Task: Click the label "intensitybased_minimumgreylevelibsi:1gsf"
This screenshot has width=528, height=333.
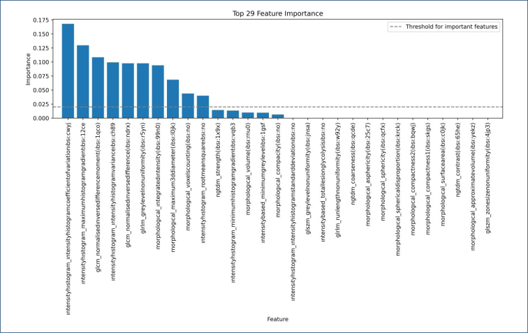Action: point(263,182)
